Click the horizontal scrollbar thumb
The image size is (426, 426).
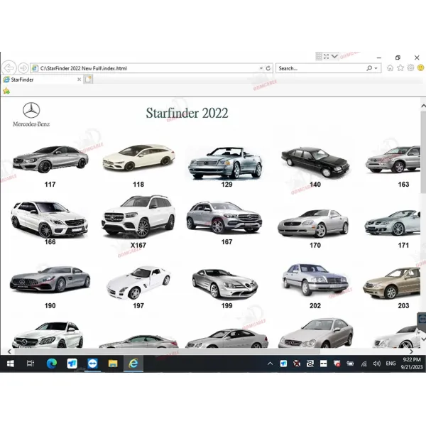click(168, 351)
